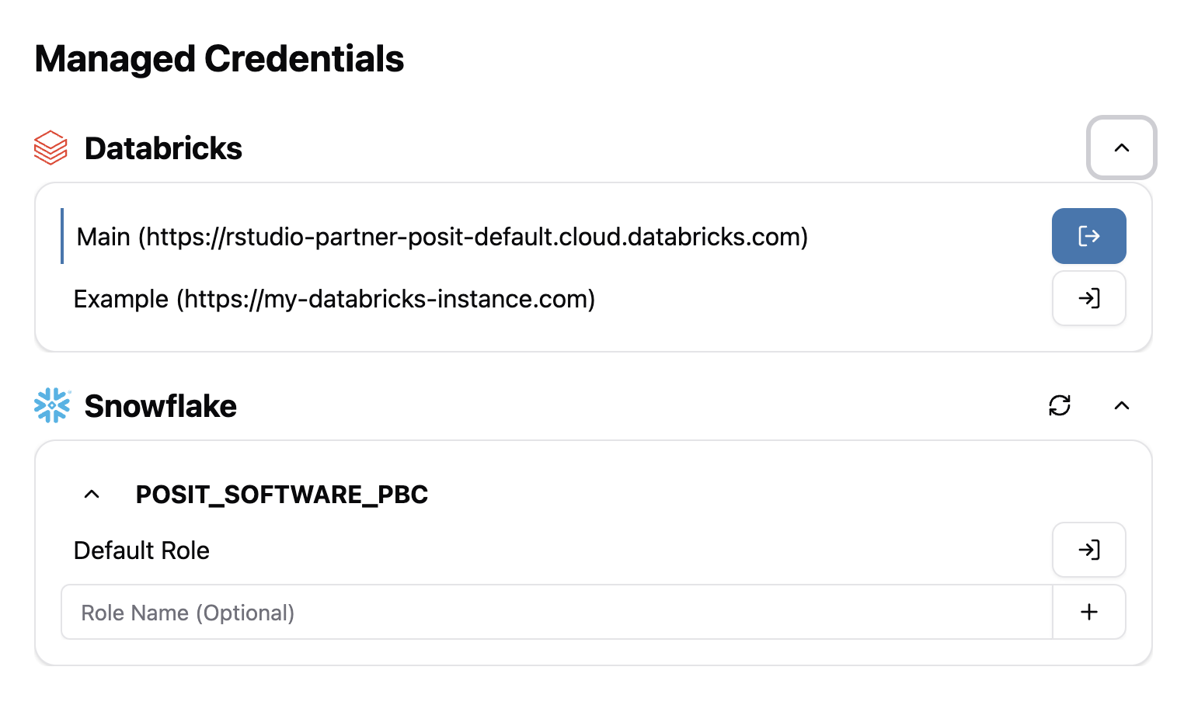Focus the Role Name (Optional) field
The image size is (1184, 705).
click(556, 612)
